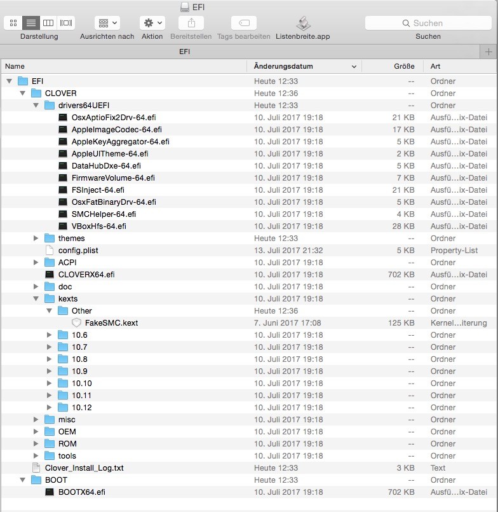Click the OEM folder icon
Image resolution: width=498 pixels, height=512 pixels.
[50, 431]
